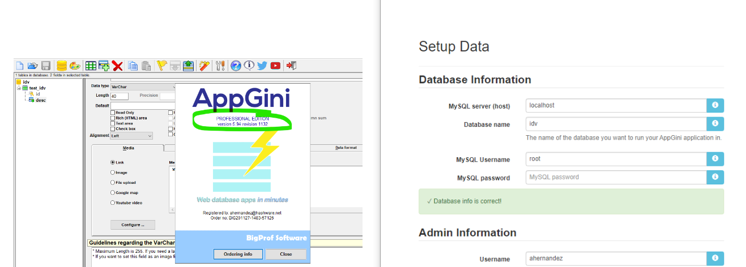Click info icon beside MySQL Username
This screenshot has width=746, height=267.
click(715, 159)
